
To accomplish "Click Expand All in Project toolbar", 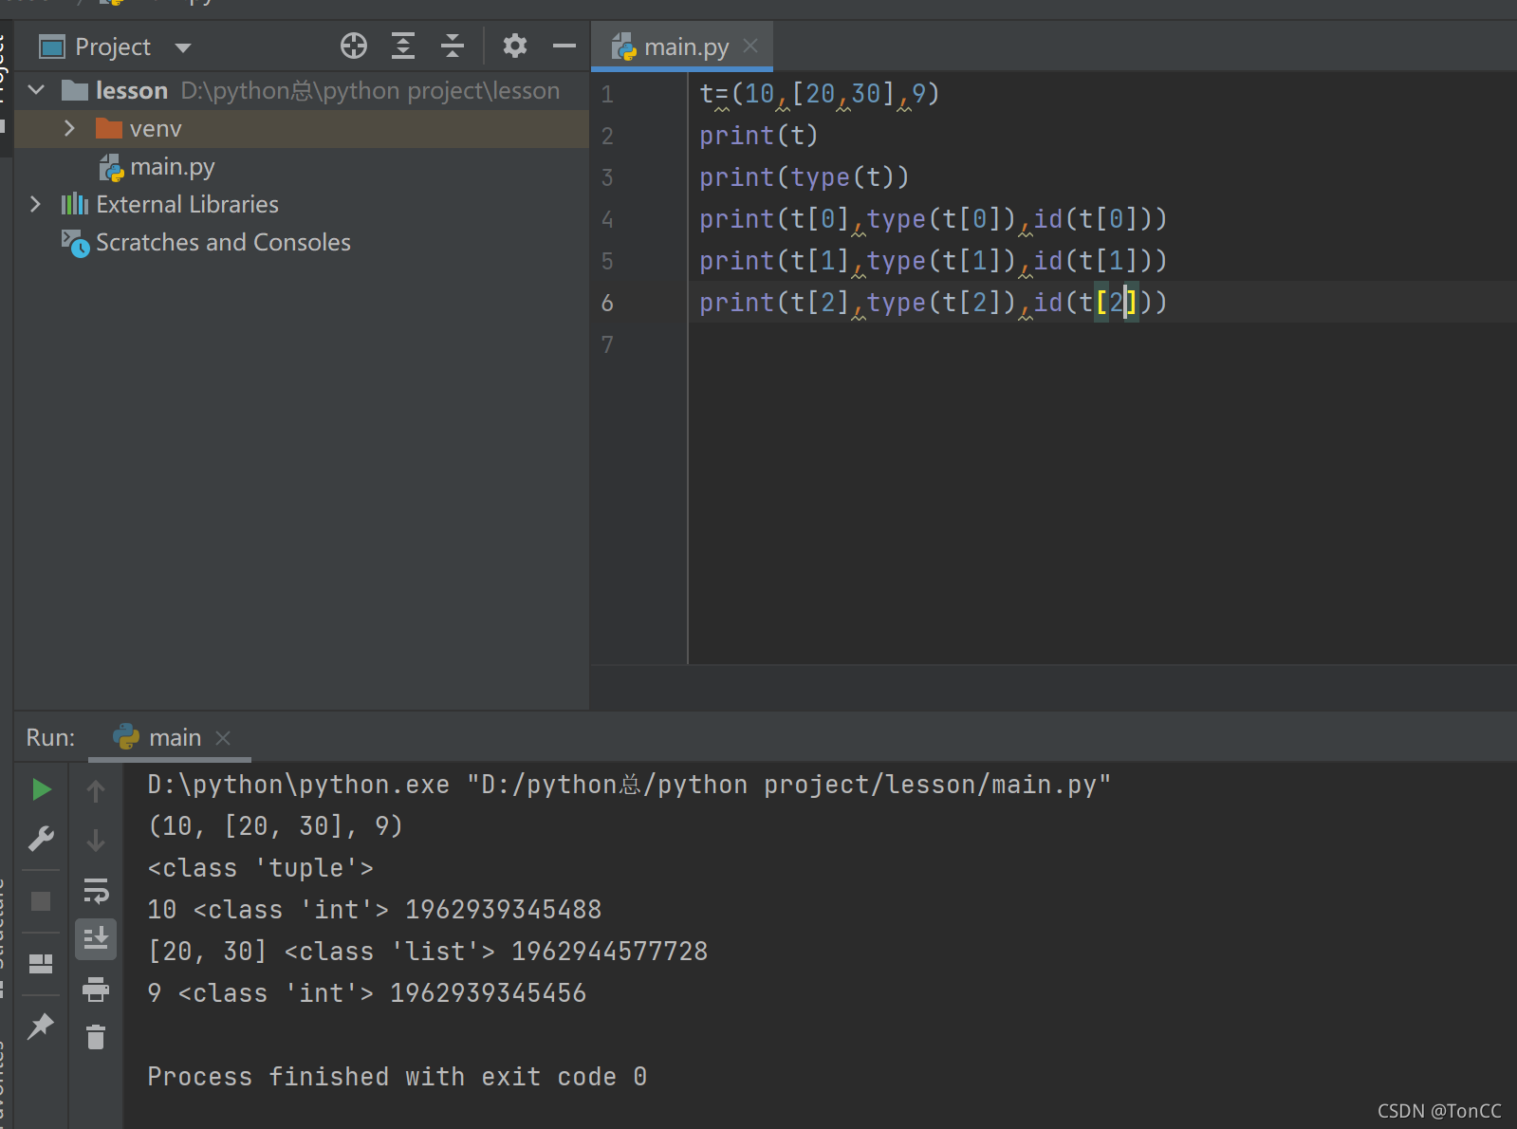I will 403,46.
